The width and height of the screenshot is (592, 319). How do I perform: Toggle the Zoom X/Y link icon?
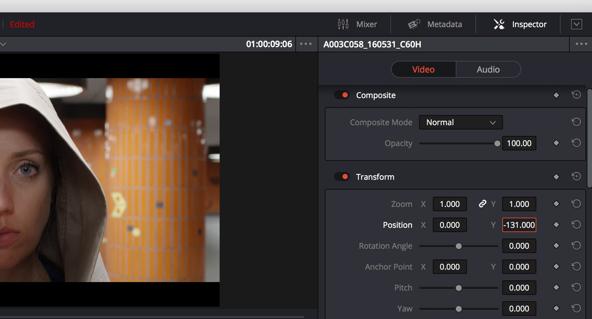click(x=482, y=204)
